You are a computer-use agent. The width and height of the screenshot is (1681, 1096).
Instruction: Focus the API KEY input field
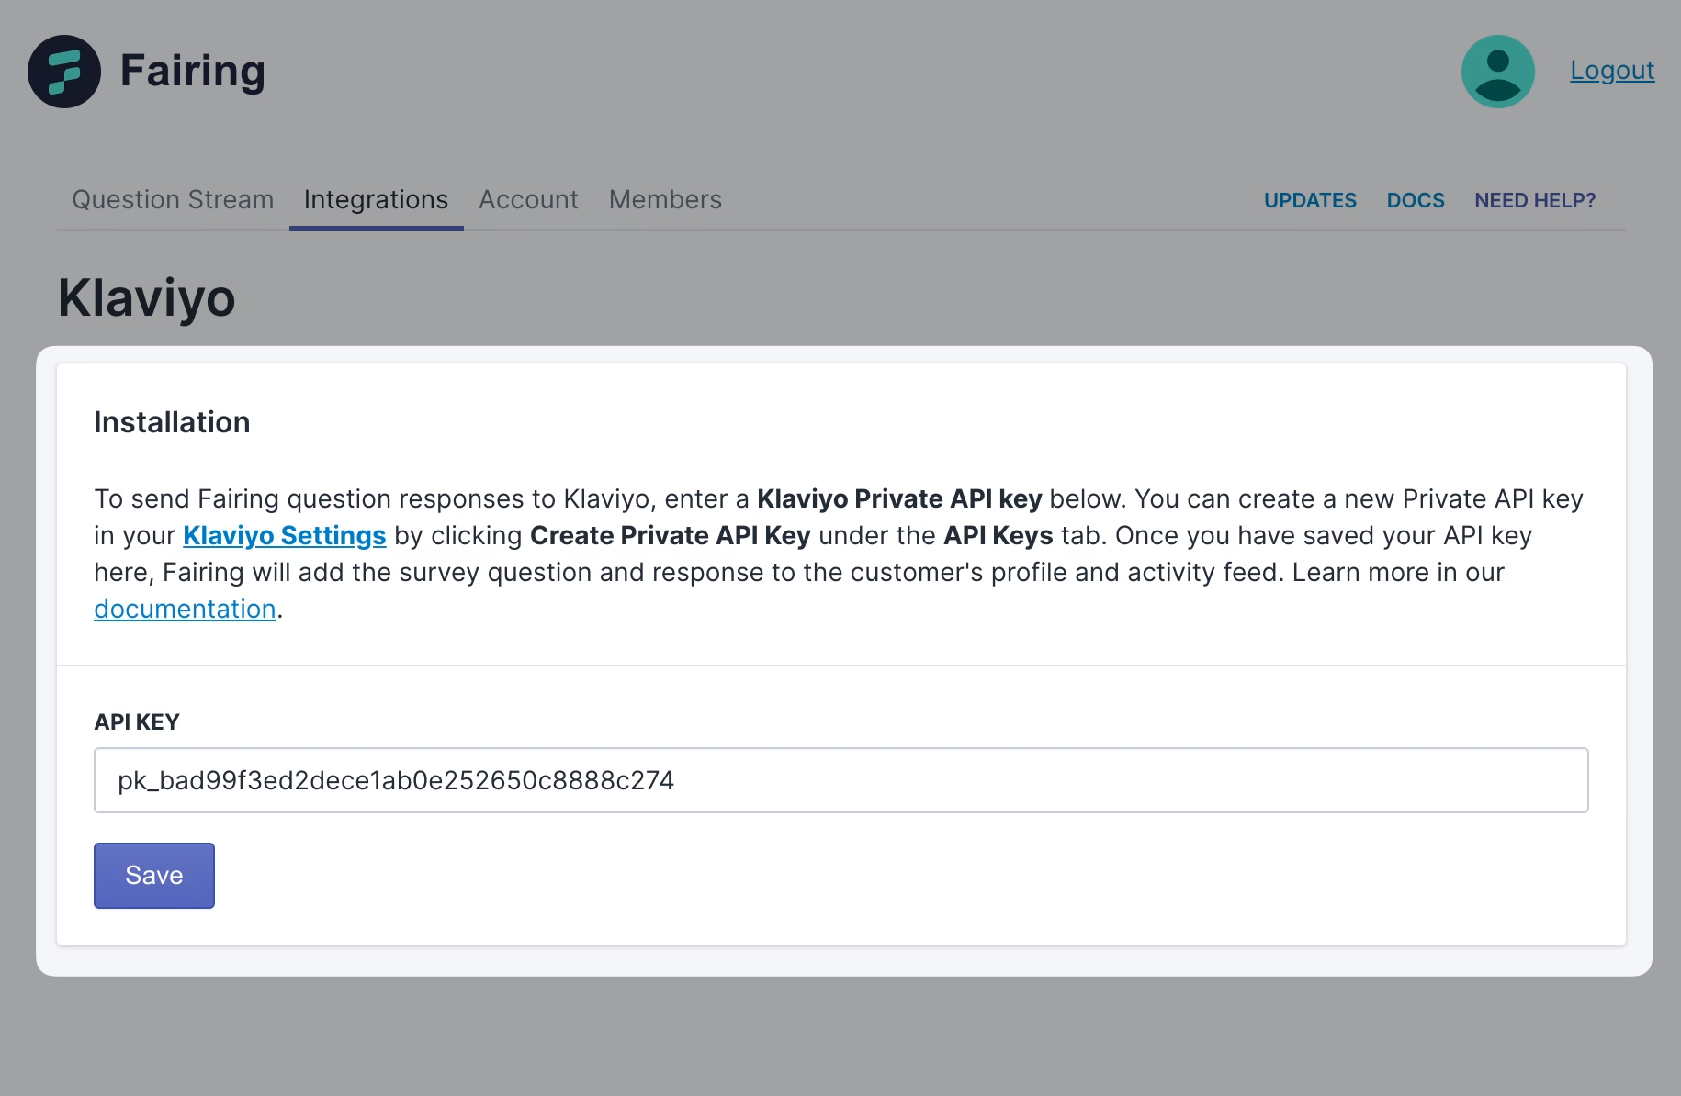point(840,780)
